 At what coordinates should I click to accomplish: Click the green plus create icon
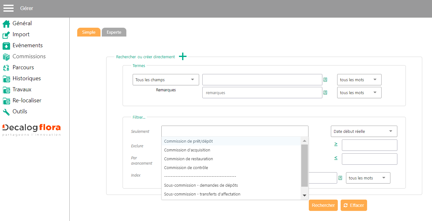pyautogui.click(x=183, y=57)
